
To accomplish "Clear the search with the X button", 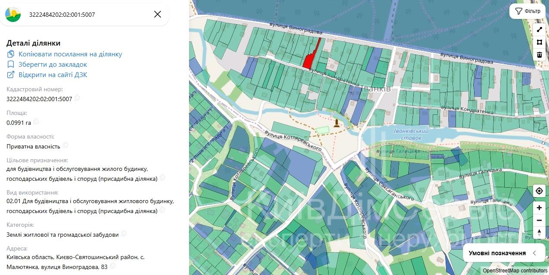I will 158,14.
